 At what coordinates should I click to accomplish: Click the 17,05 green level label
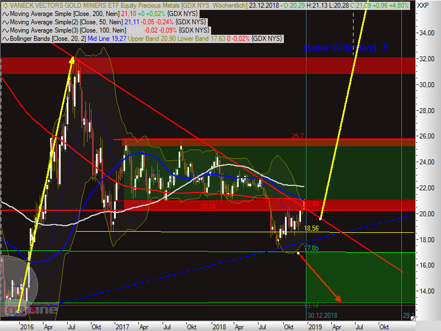click(x=311, y=248)
